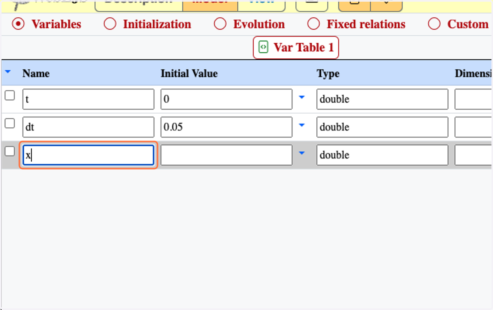Select the Initialization radio button
493x310 pixels.
tap(110, 24)
